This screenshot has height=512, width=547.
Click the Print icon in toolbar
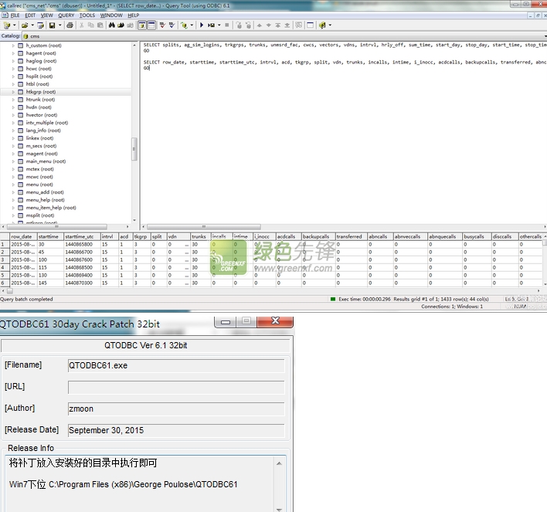[70, 25]
